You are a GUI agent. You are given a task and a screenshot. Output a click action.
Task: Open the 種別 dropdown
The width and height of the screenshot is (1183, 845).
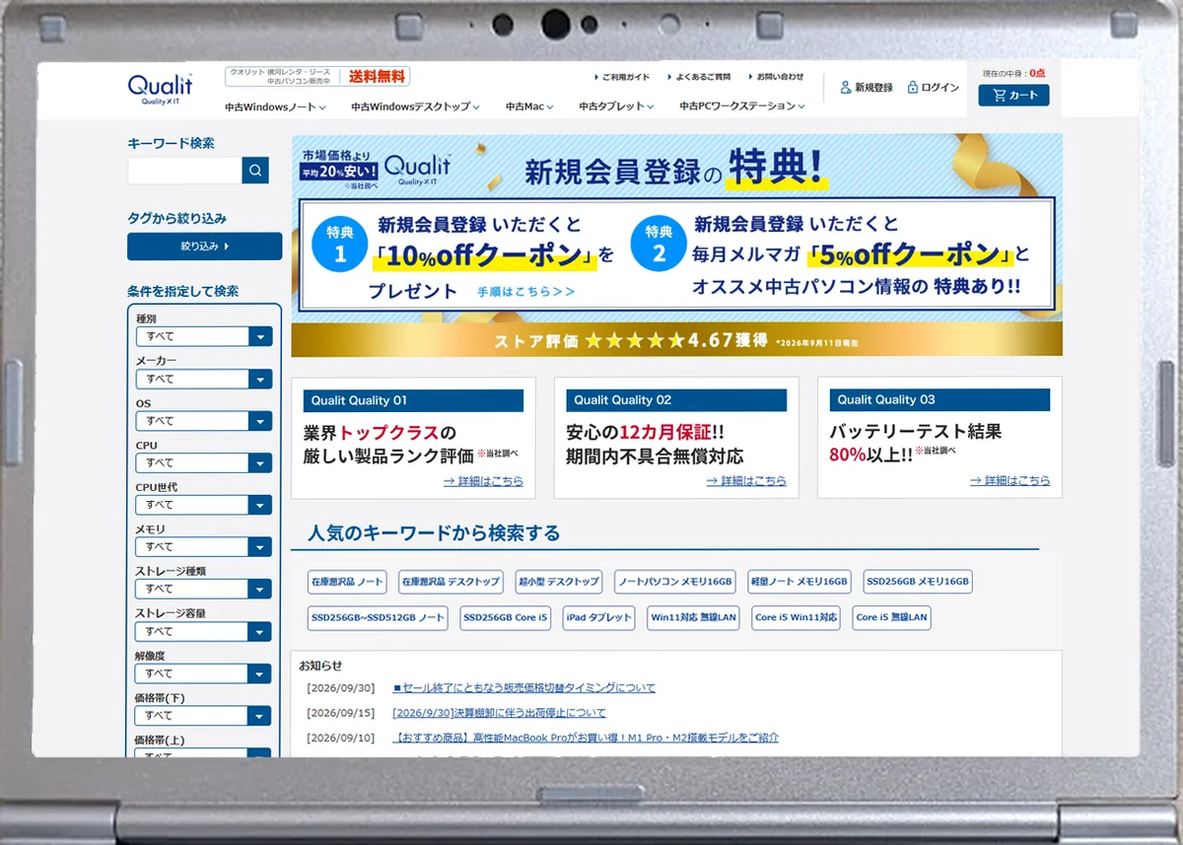204,336
